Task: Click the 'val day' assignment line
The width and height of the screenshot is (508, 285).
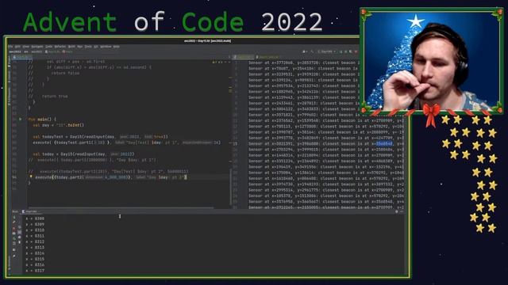Action: (x=58, y=125)
